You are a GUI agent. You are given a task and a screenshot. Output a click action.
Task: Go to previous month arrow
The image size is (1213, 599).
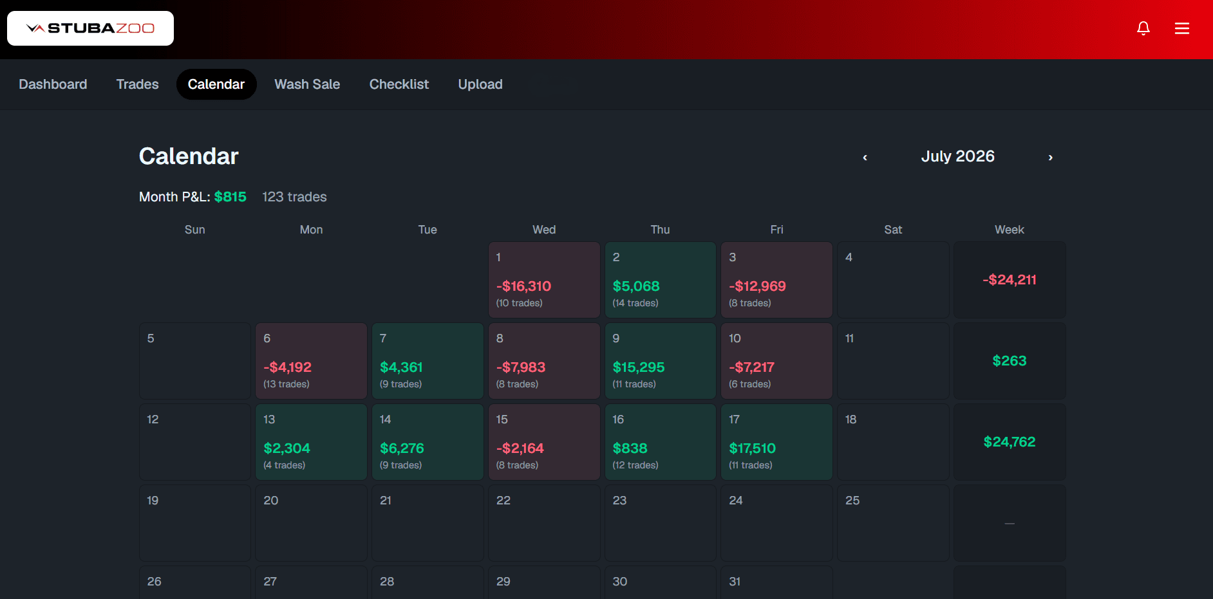click(865, 157)
